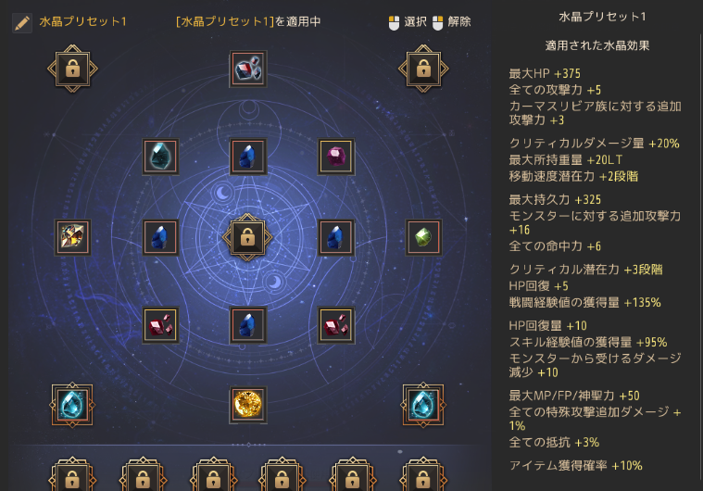Select the cyan teardrop crystal at bottom right
The width and height of the screenshot is (703, 491).
point(422,405)
